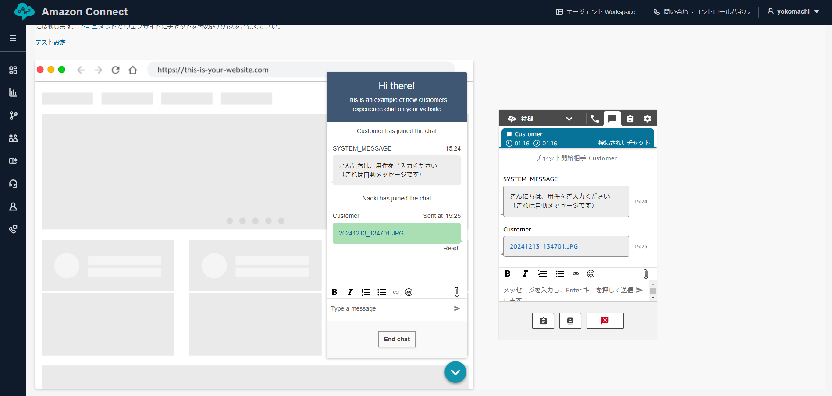Open emoji picker in customer chat widget
Image resolution: width=832 pixels, height=396 pixels.
[x=409, y=292]
